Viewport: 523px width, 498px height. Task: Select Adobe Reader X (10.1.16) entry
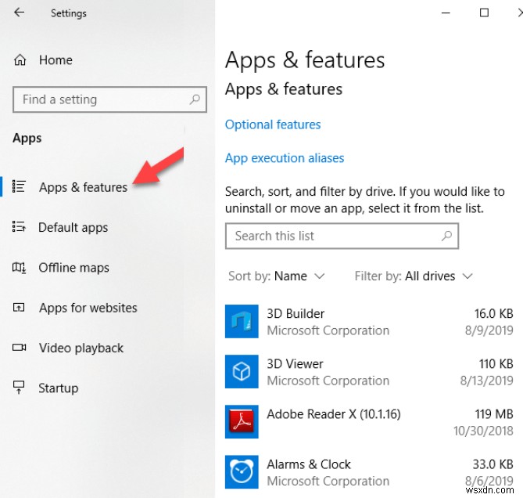[334, 414]
